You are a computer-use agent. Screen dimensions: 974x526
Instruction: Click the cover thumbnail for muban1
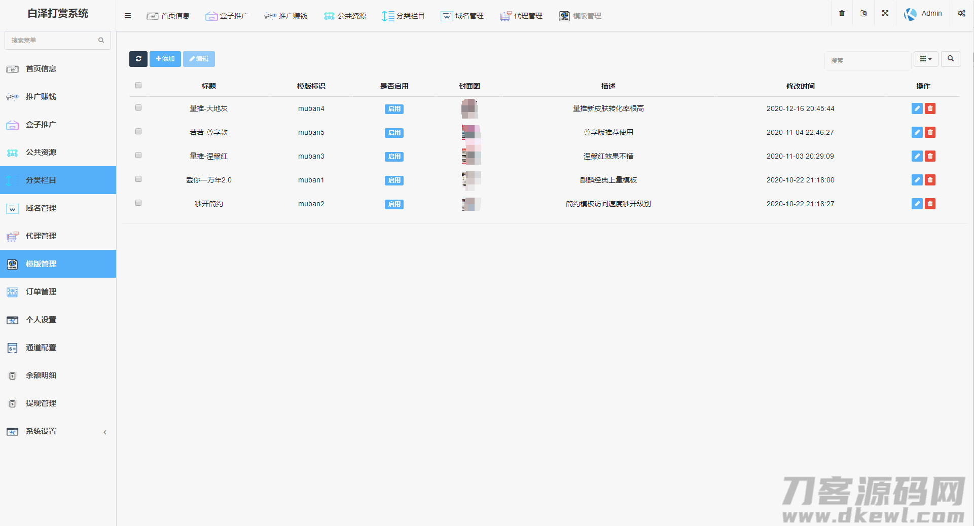click(471, 180)
